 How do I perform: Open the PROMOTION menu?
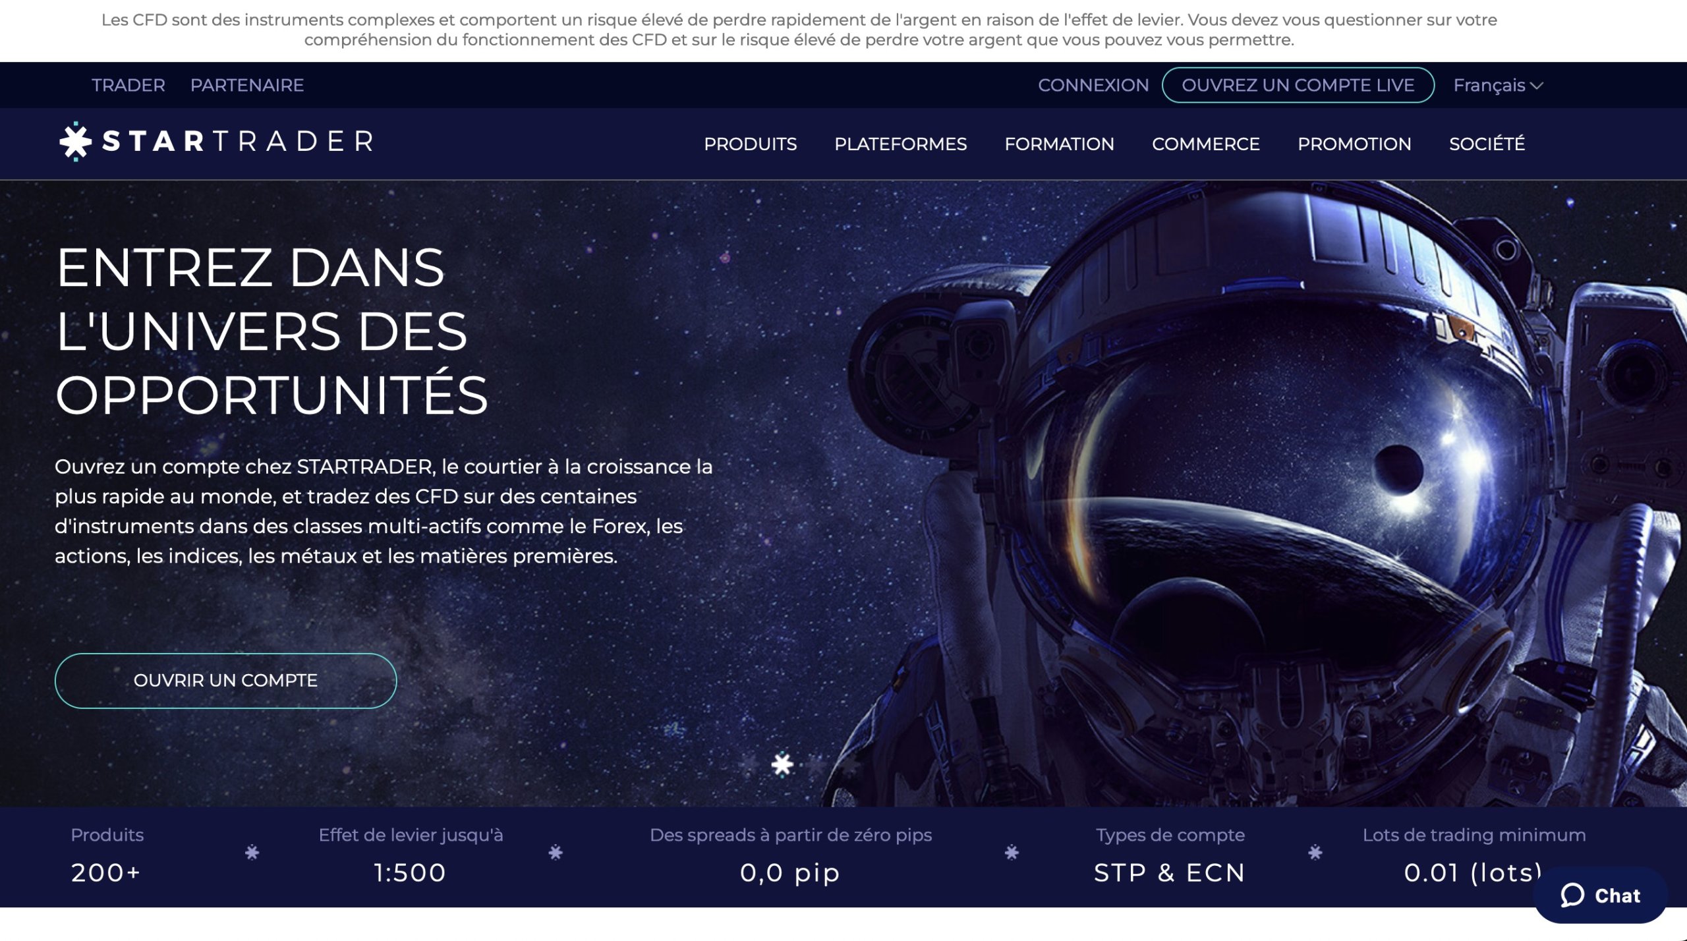pyautogui.click(x=1354, y=144)
